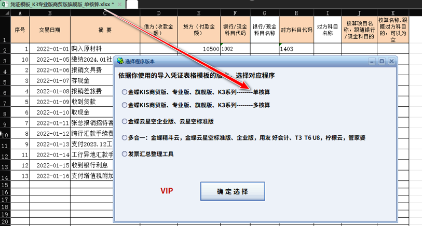Click cell with 存现金
The width and height of the screenshot is (422, 226).
coord(92,81)
